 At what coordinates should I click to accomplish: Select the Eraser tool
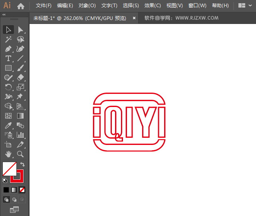pyautogui.click(x=21, y=77)
